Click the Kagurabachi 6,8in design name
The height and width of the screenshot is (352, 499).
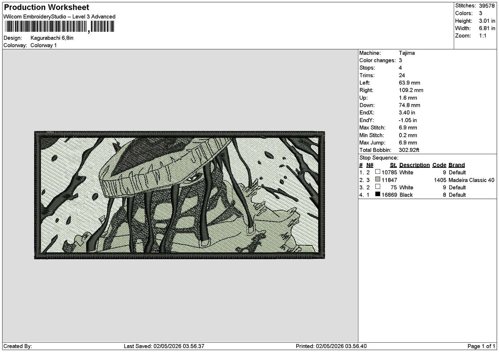(52, 38)
